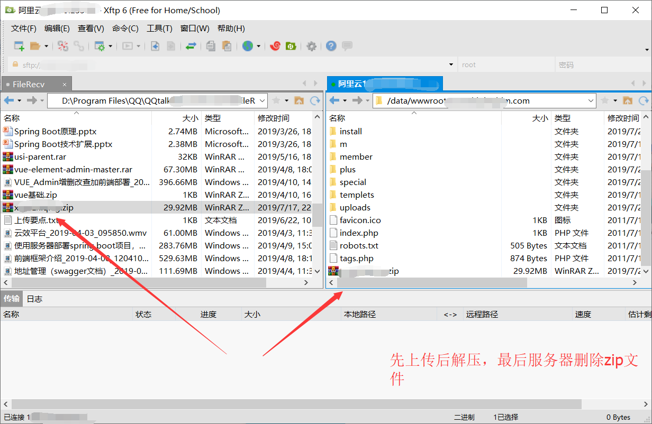Open the 工具(T) menu
Image resolution: width=652 pixels, height=424 pixels.
pyautogui.click(x=159, y=29)
